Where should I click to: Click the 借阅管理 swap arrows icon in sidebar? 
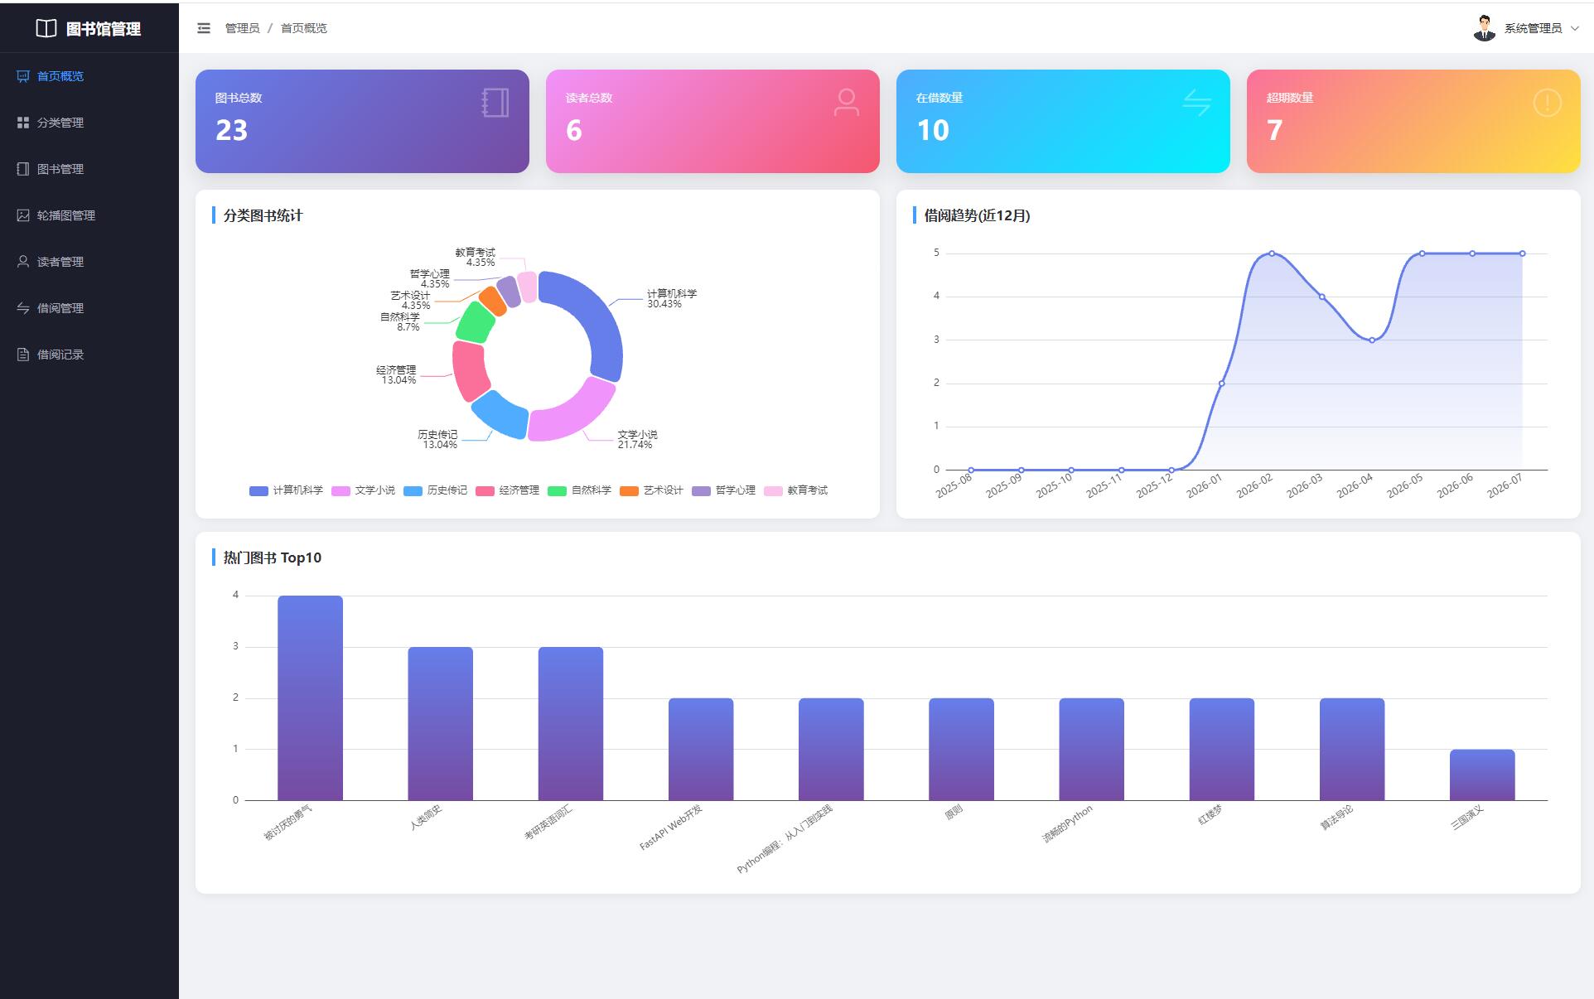(x=23, y=308)
